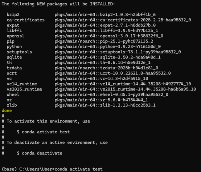
Task: Click the 'To deactivate an active environment' line
Action: point(55,143)
